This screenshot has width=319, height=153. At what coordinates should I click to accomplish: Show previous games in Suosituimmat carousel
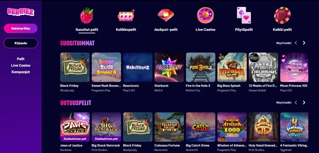[x=296, y=43]
